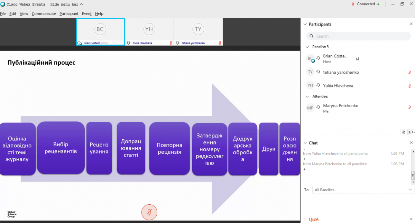Viewport: 415px width, 223px height.
Task: Click Hide menu bar
Action: pyautogui.click(x=66, y=4)
